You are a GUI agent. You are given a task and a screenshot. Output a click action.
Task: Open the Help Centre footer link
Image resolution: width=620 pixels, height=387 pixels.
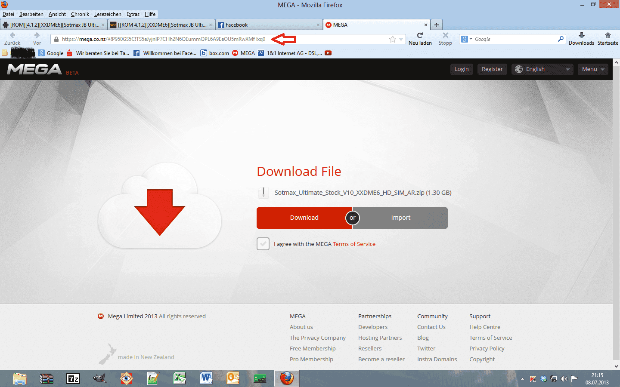click(x=485, y=327)
